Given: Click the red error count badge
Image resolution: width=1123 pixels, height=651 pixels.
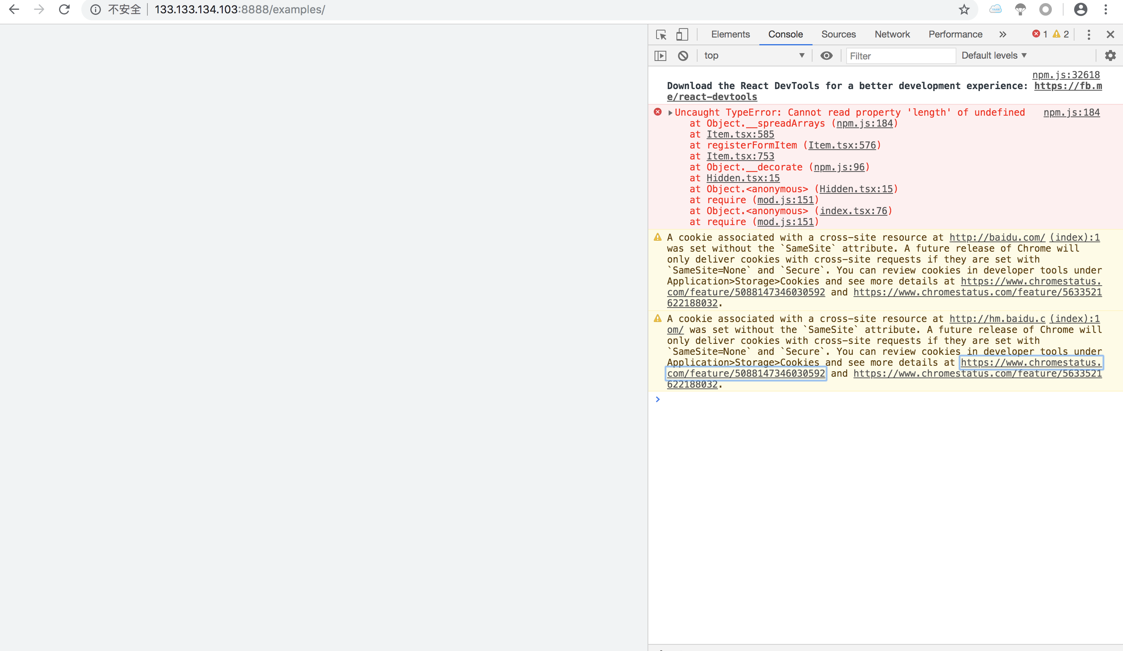Looking at the screenshot, I should [x=1040, y=34].
